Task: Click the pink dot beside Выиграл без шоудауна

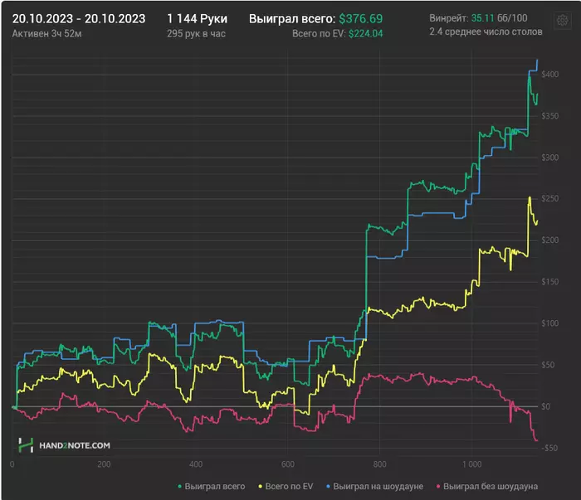Action: tap(437, 486)
